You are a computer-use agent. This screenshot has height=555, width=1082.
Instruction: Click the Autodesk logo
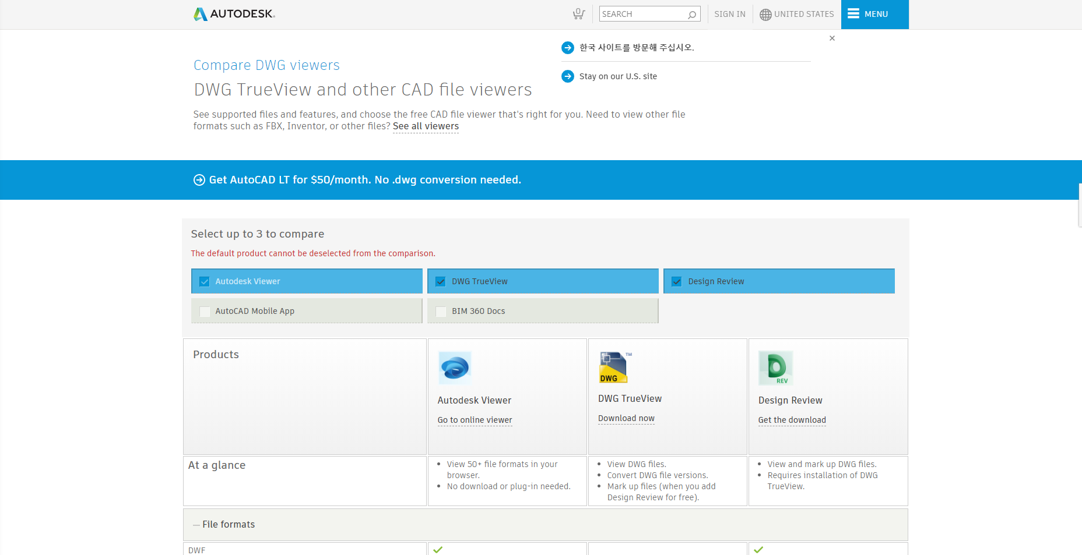coord(234,14)
